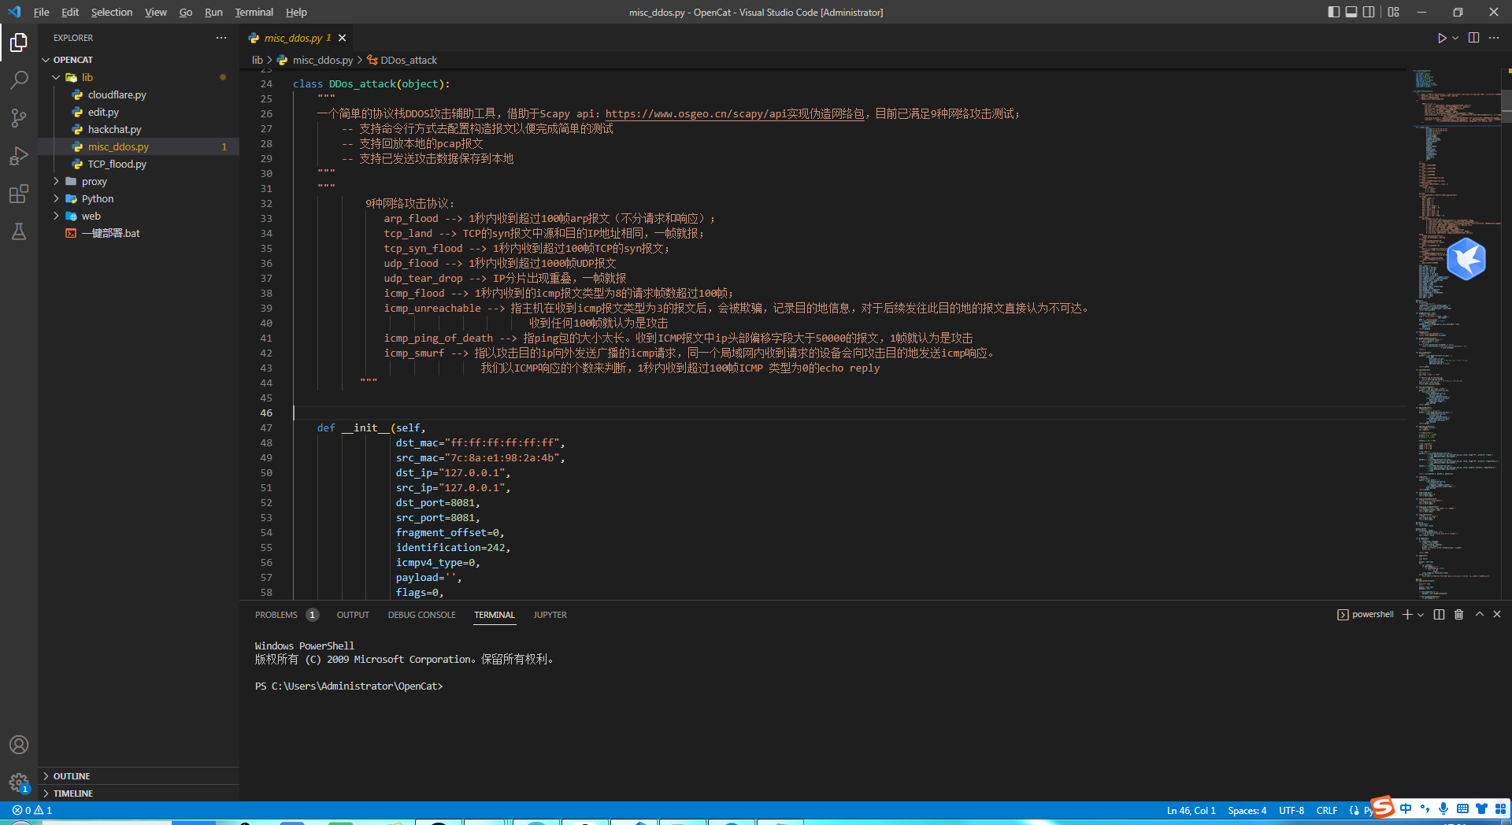Viewport: 1512px width, 825px height.
Task: Open the Source Control view
Action: tap(19, 118)
